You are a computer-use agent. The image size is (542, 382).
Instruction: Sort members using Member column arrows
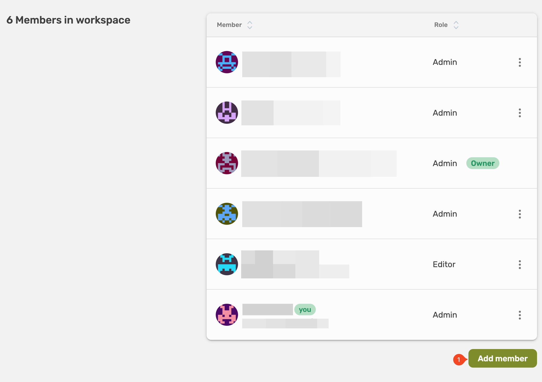click(x=250, y=25)
